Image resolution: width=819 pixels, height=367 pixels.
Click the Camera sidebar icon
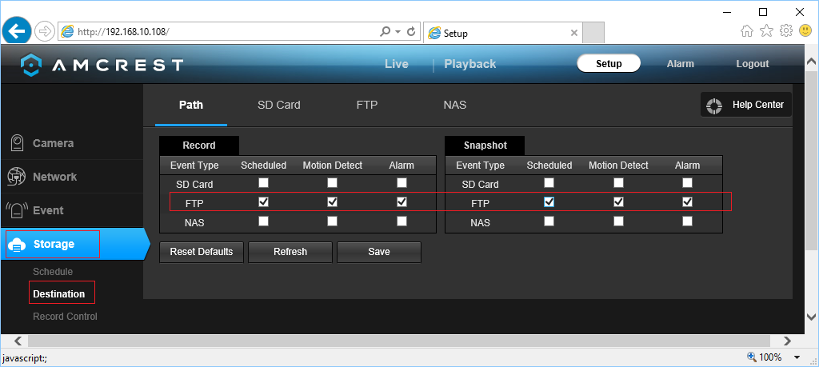[16, 143]
